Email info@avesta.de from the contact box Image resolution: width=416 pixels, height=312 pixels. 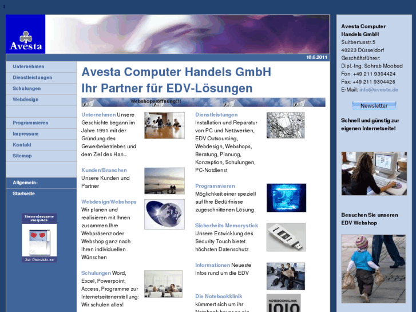tap(379, 90)
